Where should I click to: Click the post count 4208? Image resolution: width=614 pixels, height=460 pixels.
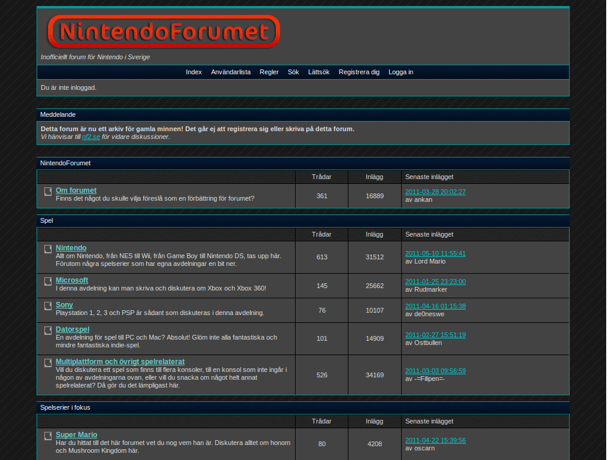[x=375, y=444]
